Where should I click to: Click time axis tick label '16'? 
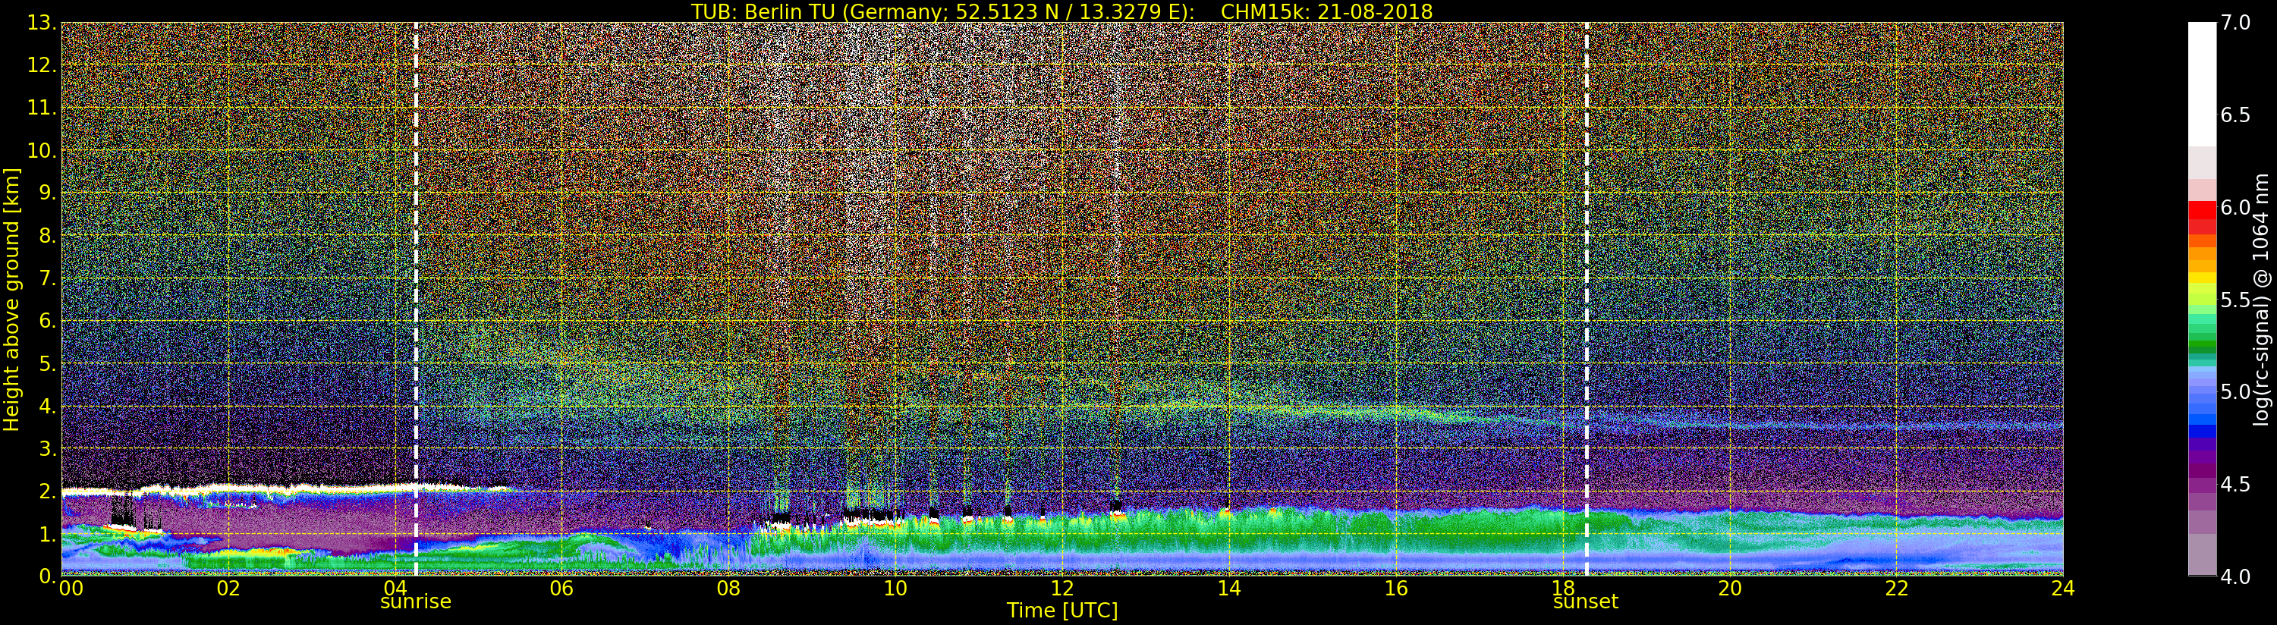pos(1396,588)
